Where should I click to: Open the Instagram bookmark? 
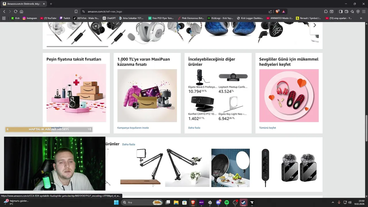tap(30, 18)
